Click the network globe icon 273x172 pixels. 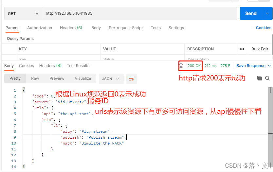(181, 66)
